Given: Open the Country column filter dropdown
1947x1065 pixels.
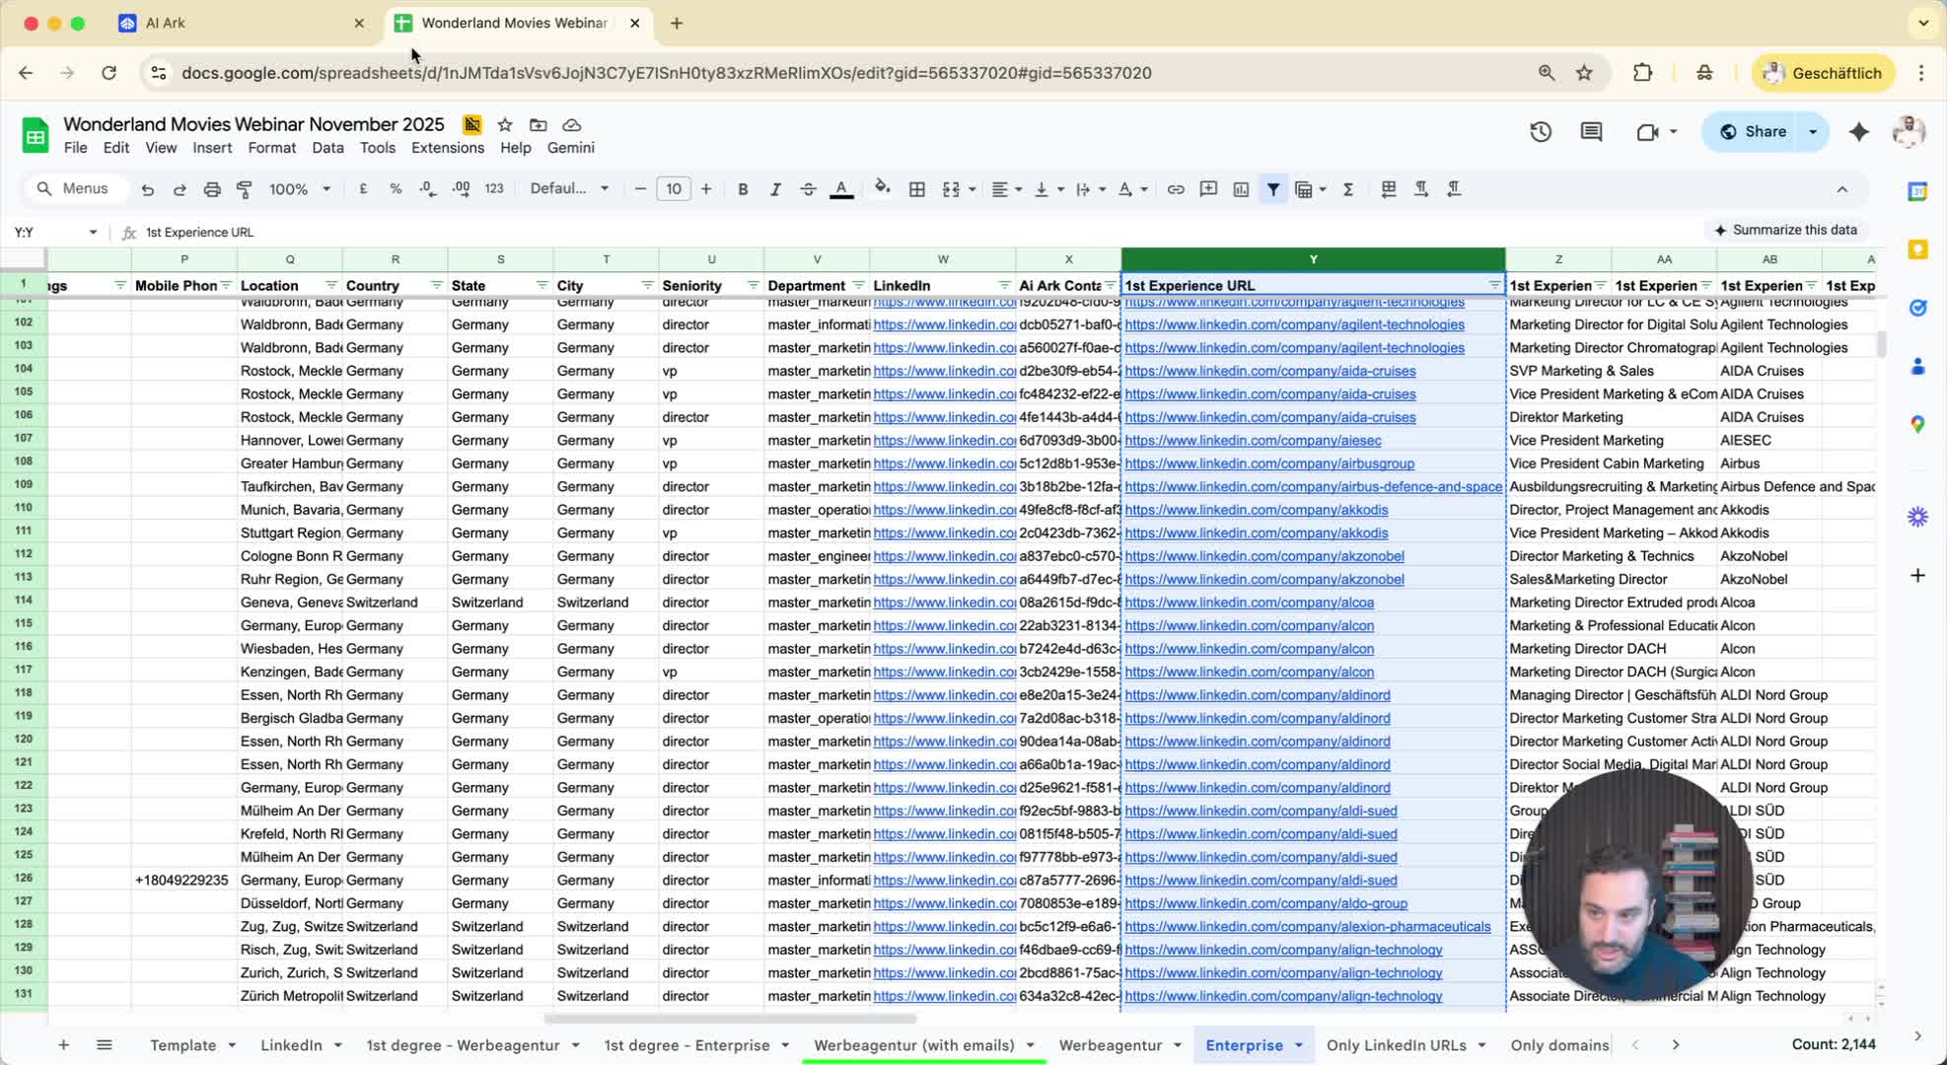Looking at the screenshot, I should pos(436,285).
